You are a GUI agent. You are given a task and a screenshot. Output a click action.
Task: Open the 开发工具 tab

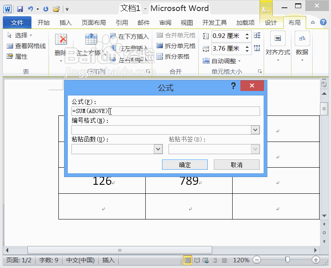point(214,22)
